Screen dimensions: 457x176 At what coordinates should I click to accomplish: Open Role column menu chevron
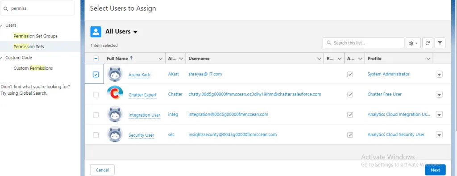(340, 59)
